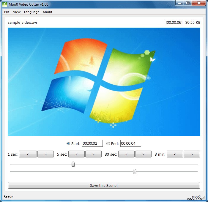Open the About menu

pos(48,12)
